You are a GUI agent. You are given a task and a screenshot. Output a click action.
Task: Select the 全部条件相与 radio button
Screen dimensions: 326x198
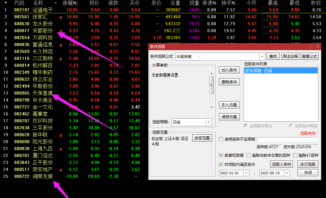(x=246, y=126)
